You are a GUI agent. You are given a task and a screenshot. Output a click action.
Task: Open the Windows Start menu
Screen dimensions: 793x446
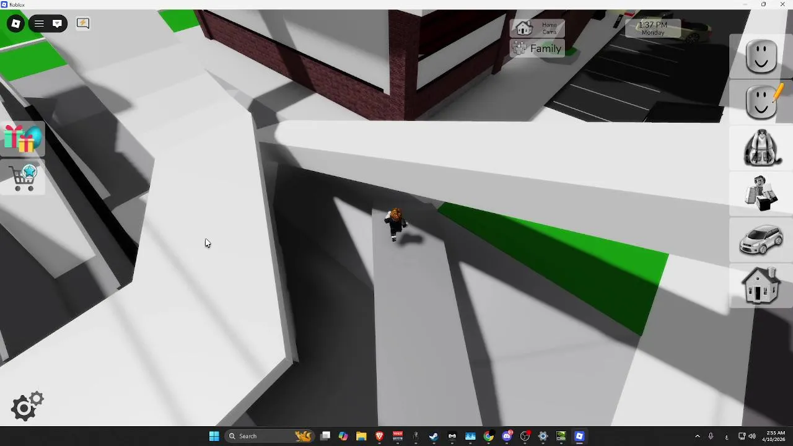pos(214,436)
